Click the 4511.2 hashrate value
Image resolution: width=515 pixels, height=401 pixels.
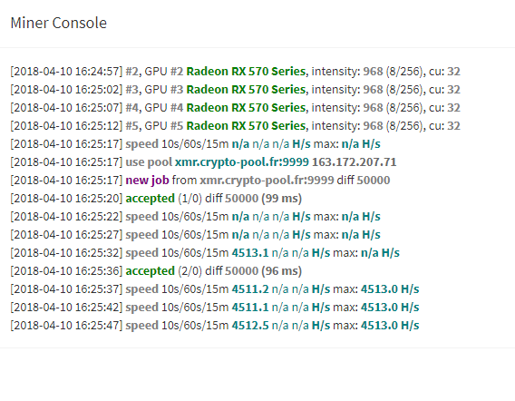pyautogui.click(x=250, y=289)
